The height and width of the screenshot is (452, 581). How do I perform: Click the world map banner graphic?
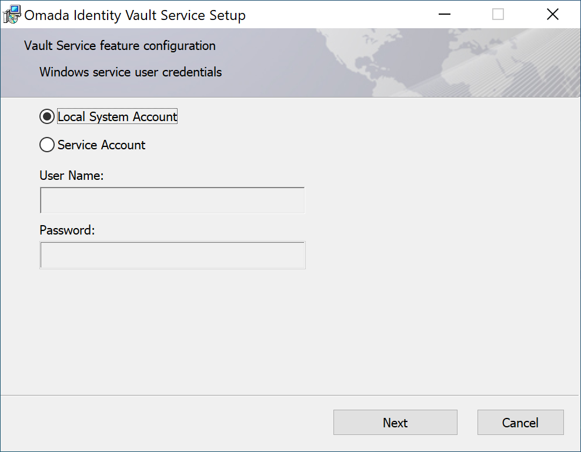(445, 63)
